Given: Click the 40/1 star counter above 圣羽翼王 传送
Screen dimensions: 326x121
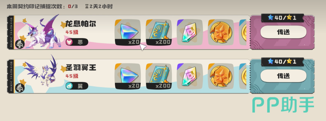Looking at the screenshot, I should pyautogui.click(x=282, y=62).
